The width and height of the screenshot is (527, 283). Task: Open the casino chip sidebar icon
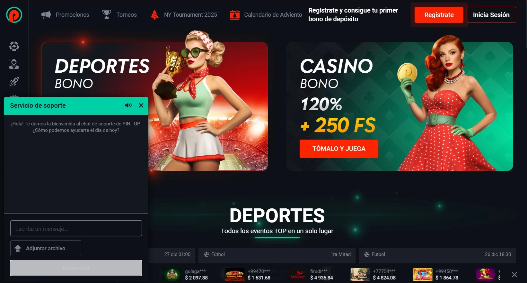point(14,46)
